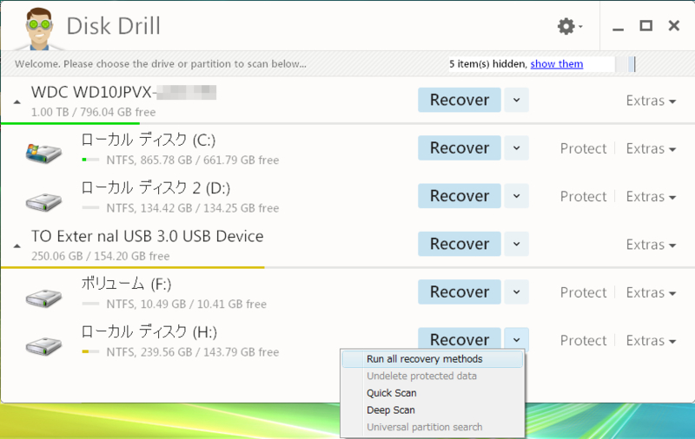Click 'NTFS, 865.78 GB / 661.79 GB free' text
The height and width of the screenshot is (439, 695).
click(193, 161)
